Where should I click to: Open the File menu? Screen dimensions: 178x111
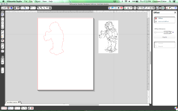click(26, 1)
